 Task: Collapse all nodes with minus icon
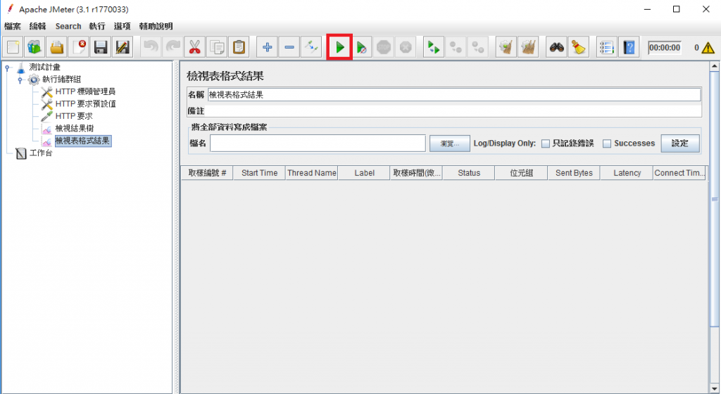tap(289, 47)
